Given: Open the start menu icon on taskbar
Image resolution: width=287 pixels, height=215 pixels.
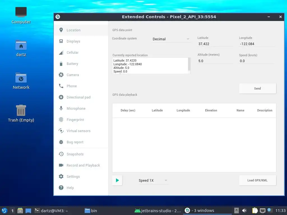Looking at the screenshot, I should (x=4, y=211).
